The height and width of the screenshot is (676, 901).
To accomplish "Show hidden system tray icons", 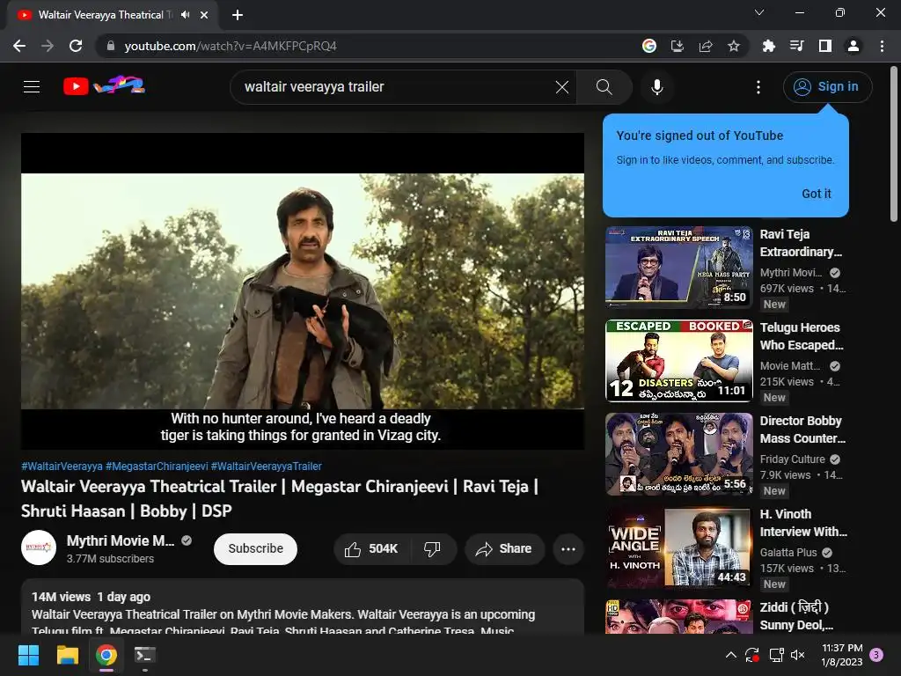I will 730,655.
